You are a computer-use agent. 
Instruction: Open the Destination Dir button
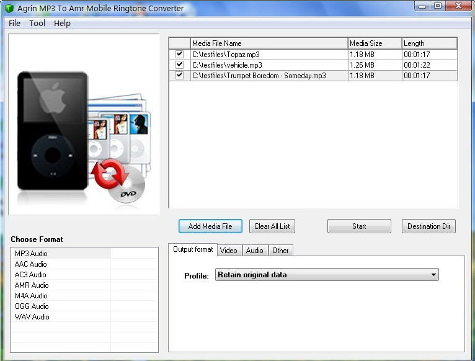pyautogui.click(x=428, y=226)
